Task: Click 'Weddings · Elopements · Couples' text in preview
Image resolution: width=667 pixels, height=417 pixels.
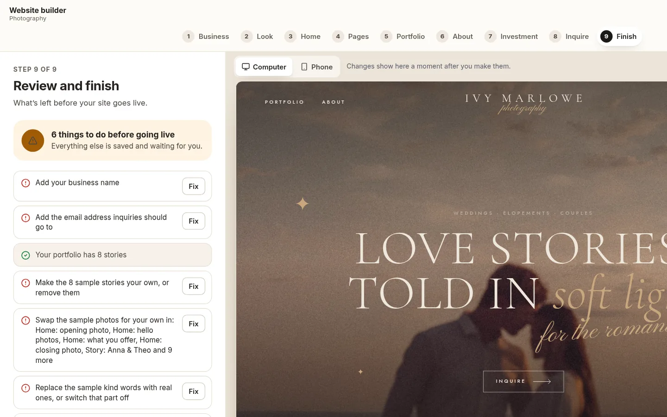Action: tap(523, 213)
